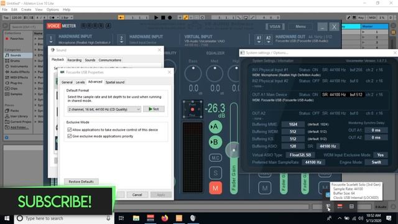Open Voicemeeter hardware input 1 device selector
This screenshot has height=224, width=398.
pos(51,39)
